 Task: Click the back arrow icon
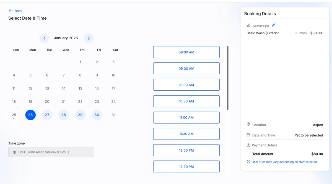pos(11,11)
